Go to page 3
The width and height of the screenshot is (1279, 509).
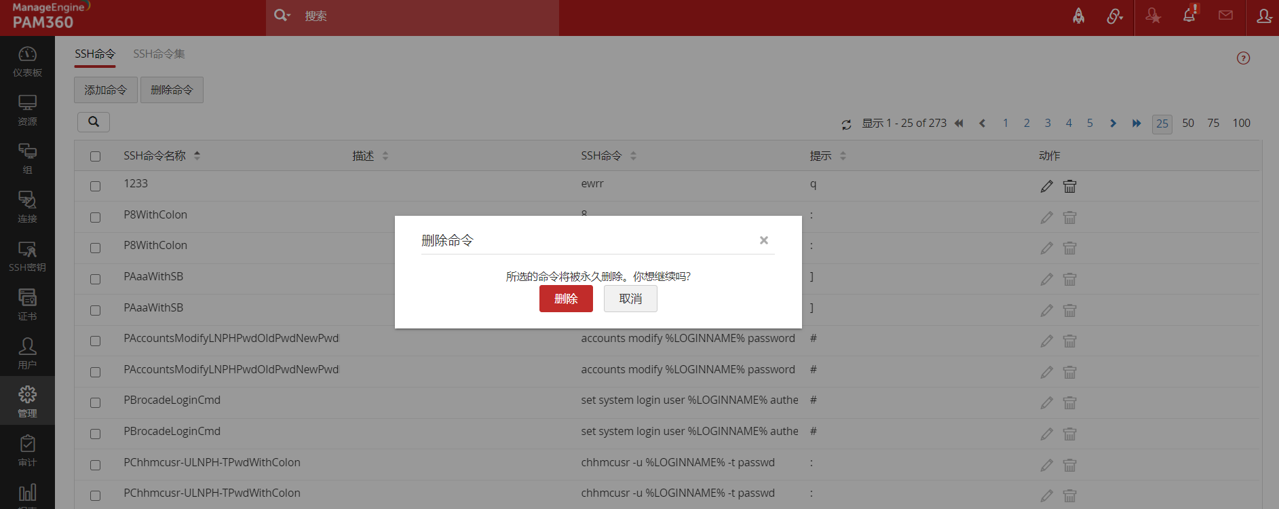pos(1048,123)
